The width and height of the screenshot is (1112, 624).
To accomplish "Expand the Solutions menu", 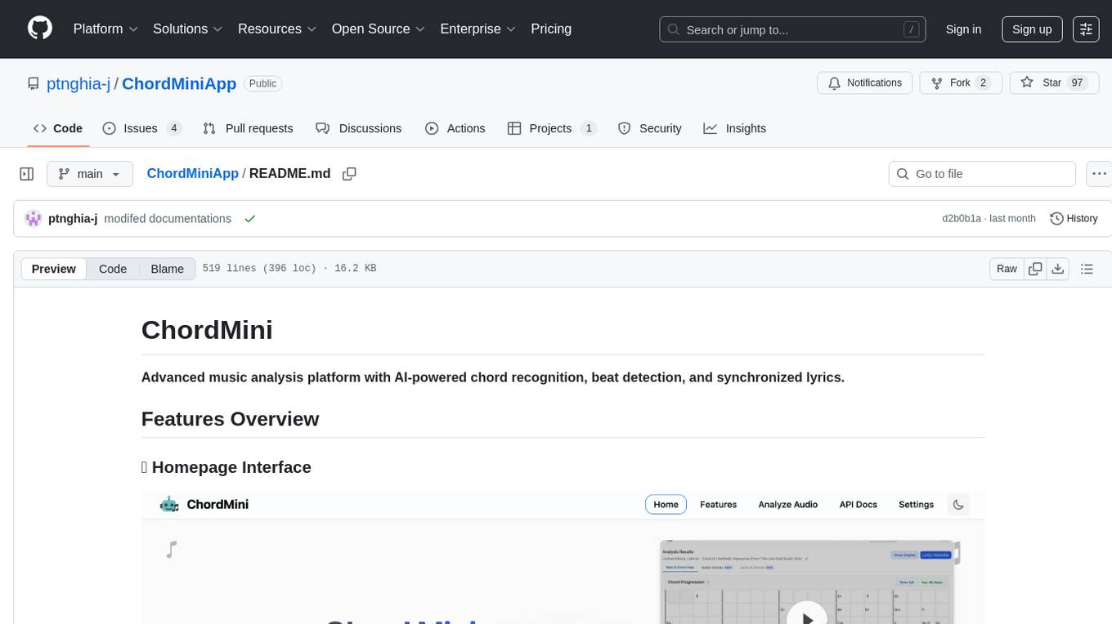I will click(188, 29).
